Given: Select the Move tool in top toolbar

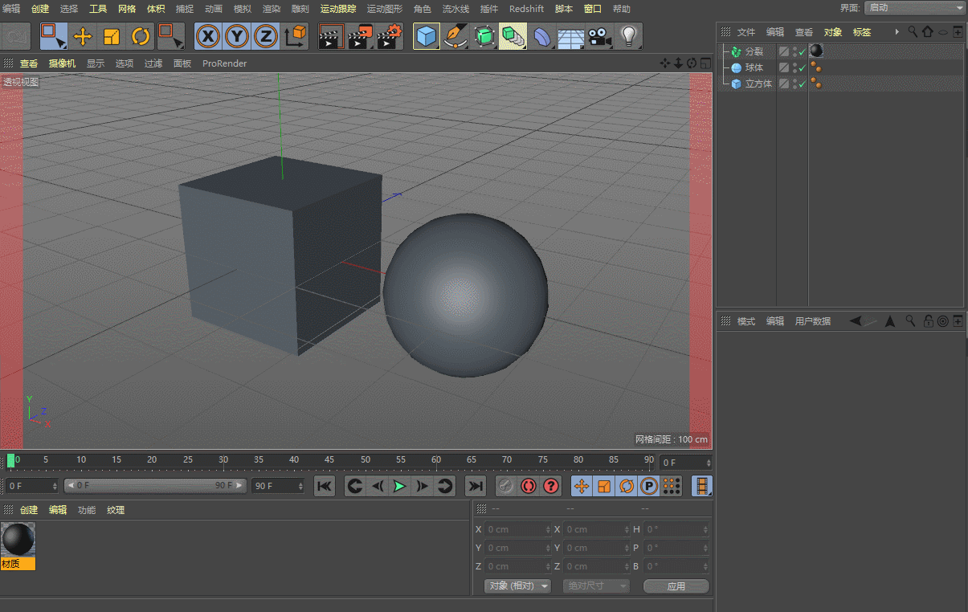Looking at the screenshot, I should point(83,36).
